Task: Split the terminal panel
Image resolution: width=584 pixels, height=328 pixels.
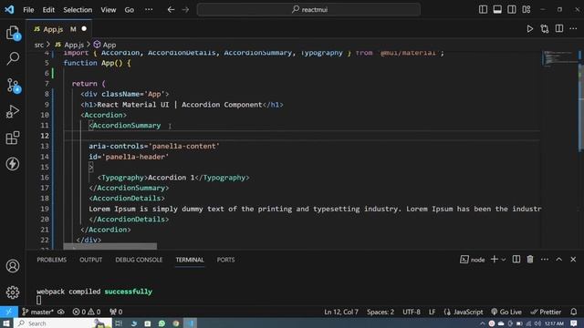Action: tap(516, 259)
